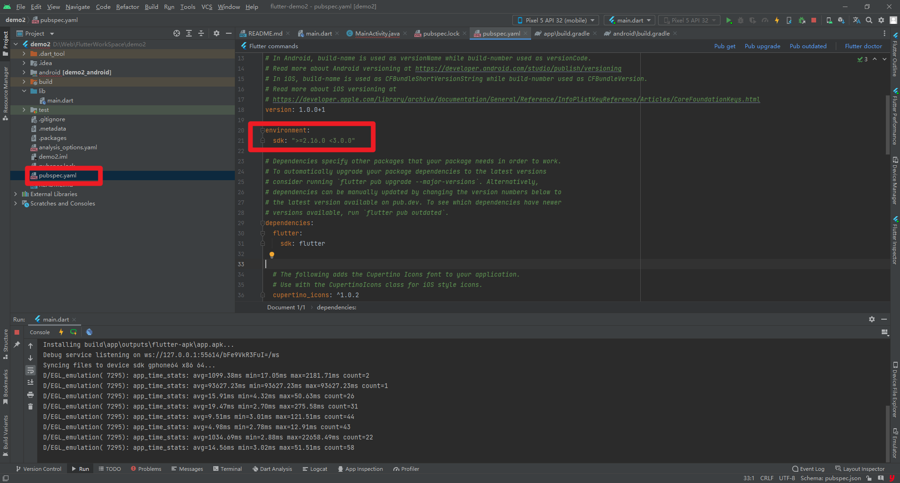Open the Android versioning URL in comment
The image size is (900, 483).
click(x=518, y=69)
